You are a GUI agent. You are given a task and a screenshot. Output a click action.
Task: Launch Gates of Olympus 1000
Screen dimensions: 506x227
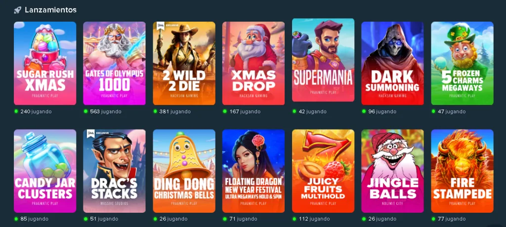(114, 64)
